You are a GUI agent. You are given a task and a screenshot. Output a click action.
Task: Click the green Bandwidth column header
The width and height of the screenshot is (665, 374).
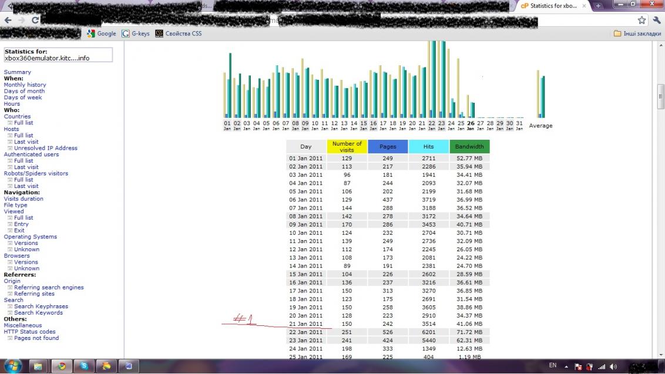coord(469,147)
